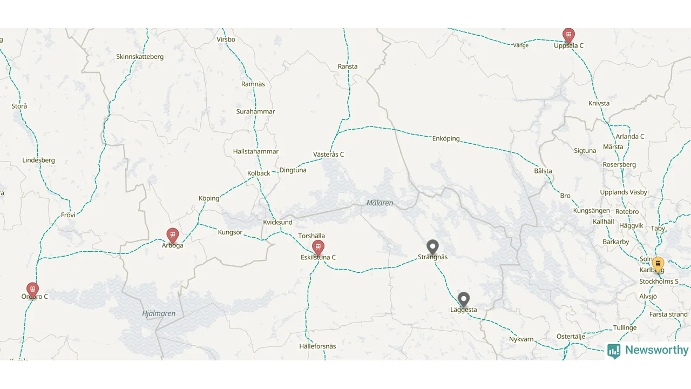691x389 pixels.
Task: Click the Stockholms S label
Action: coord(659,281)
